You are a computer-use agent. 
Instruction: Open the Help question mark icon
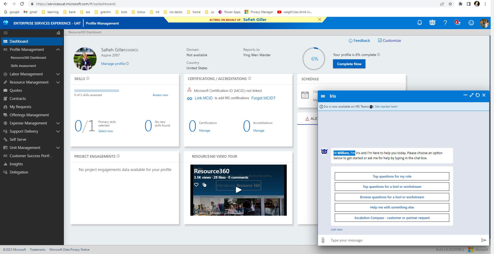[445, 23]
